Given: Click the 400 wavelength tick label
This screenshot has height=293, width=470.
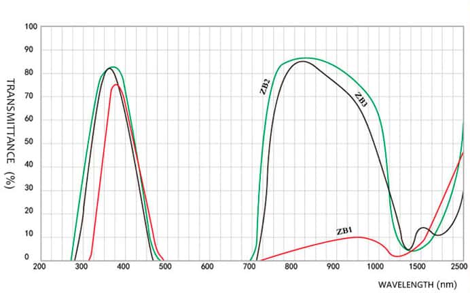Looking at the screenshot, I should pos(123,267).
